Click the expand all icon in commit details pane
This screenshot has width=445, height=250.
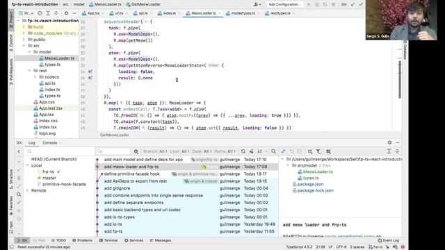pyautogui.click(x=389, y=151)
